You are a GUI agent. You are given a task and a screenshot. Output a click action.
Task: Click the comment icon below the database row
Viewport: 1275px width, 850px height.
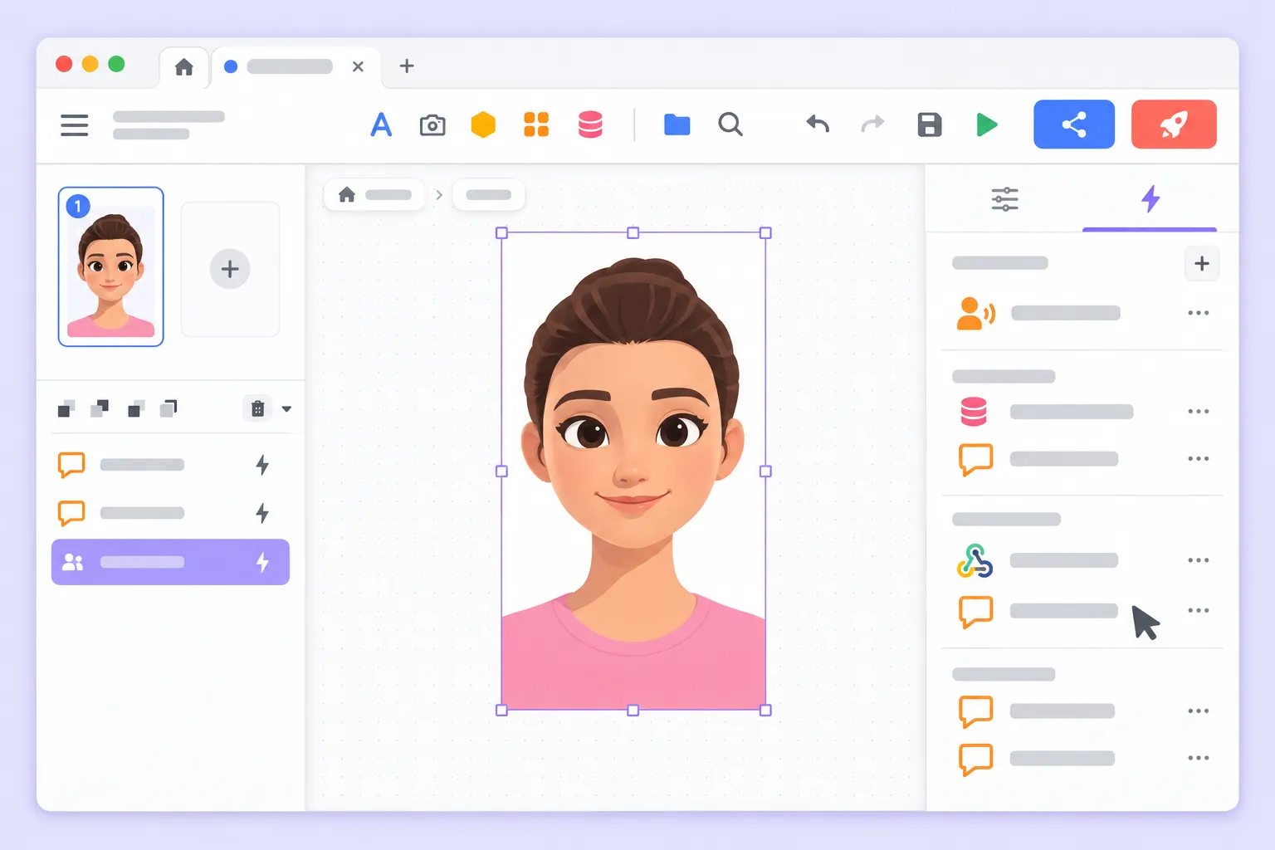click(x=975, y=459)
